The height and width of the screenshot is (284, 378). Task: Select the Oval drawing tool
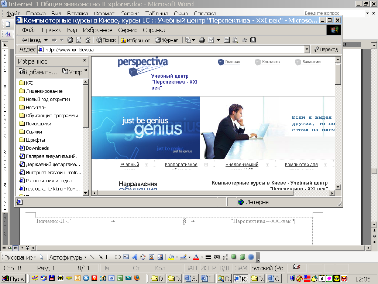pyautogui.click(x=118, y=257)
